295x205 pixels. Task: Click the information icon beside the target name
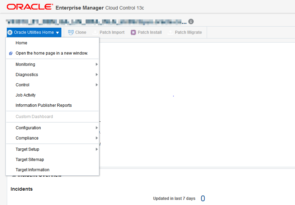191,21
